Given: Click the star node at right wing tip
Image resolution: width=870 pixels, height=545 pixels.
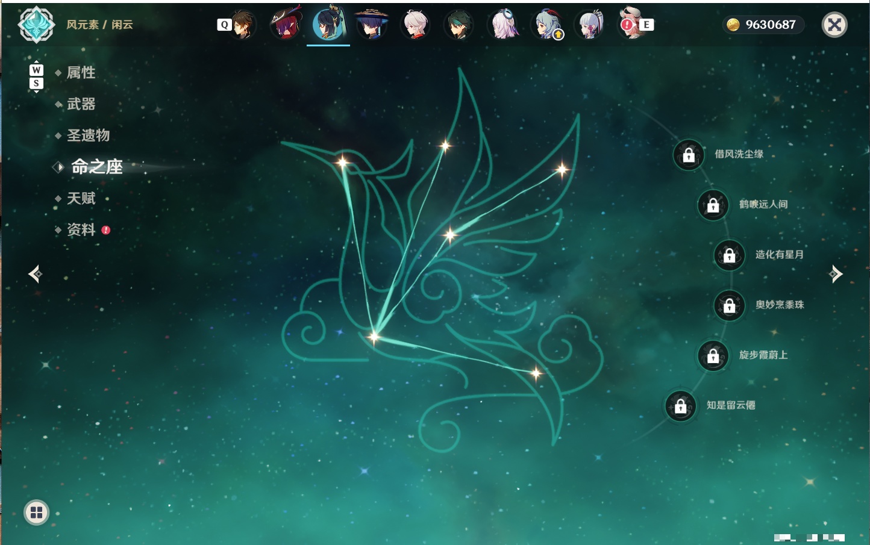Looking at the screenshot, I should [562, 170].
